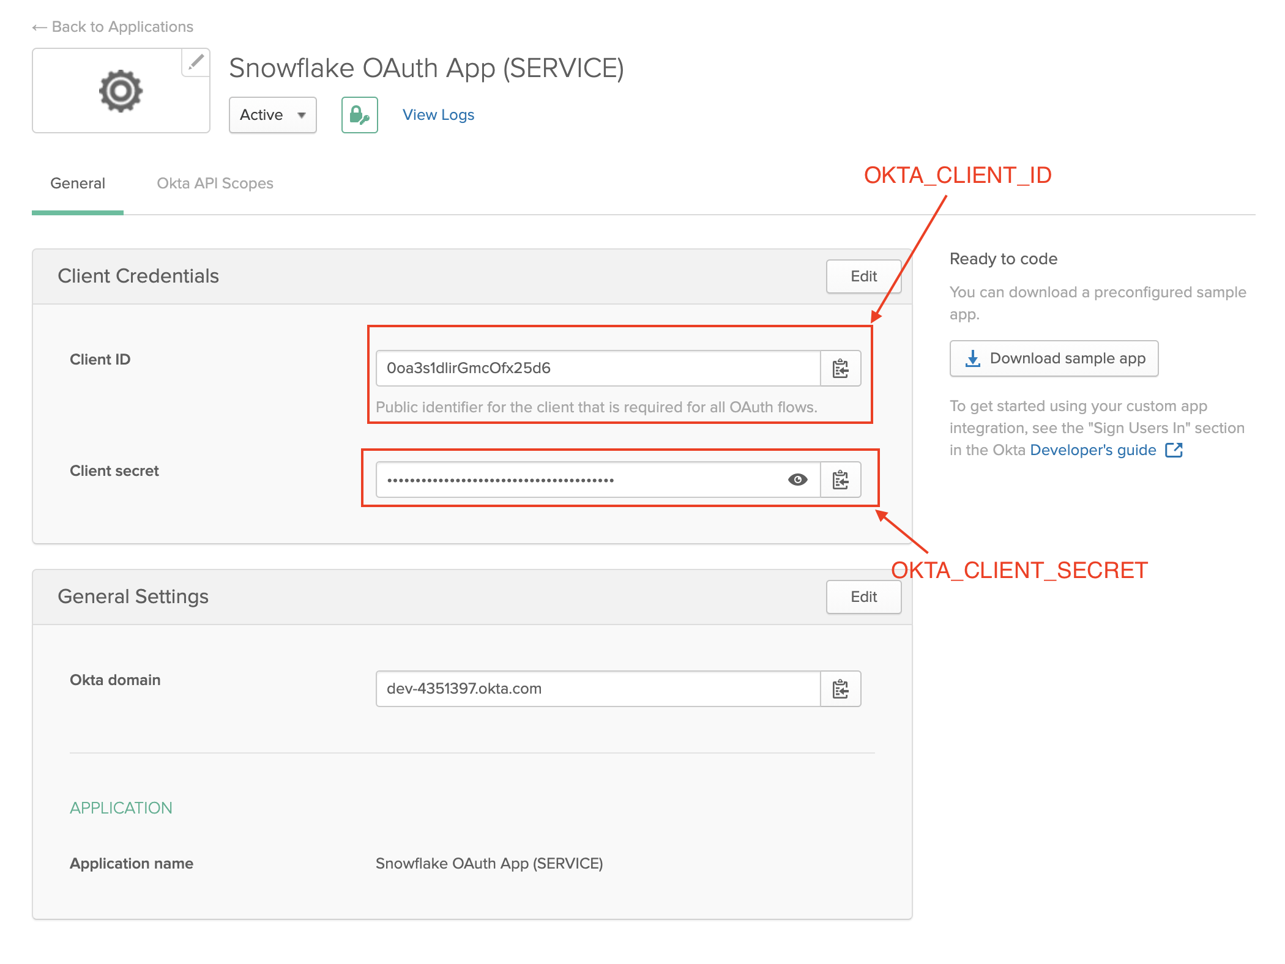Image resolution: width=1285 pixels, height=964 pixels.
Task: Open the Active status dropdown
Action: point(272,114)
